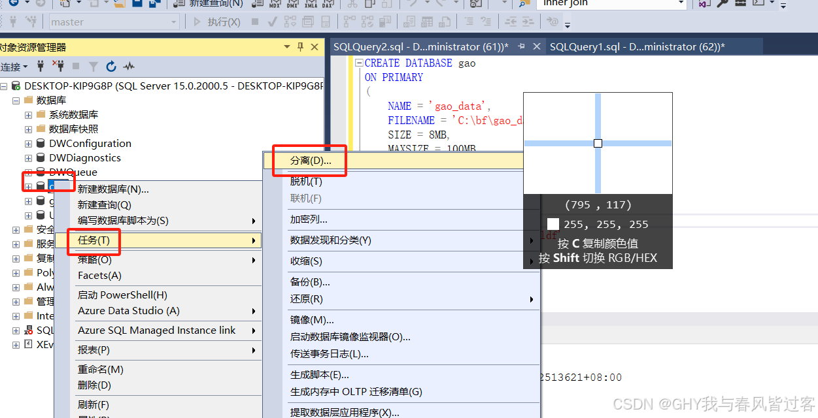Image resolution: width=818 pixels, height=418 pixels.
Task: Click Connect Object Explorer plug icon
Action: pos(41,66)
